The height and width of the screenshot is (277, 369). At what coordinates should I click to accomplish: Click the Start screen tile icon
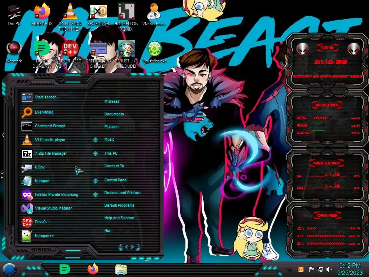coord(27,97)
